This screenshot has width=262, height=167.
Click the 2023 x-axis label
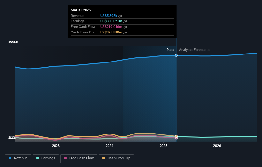pos(56,146)
